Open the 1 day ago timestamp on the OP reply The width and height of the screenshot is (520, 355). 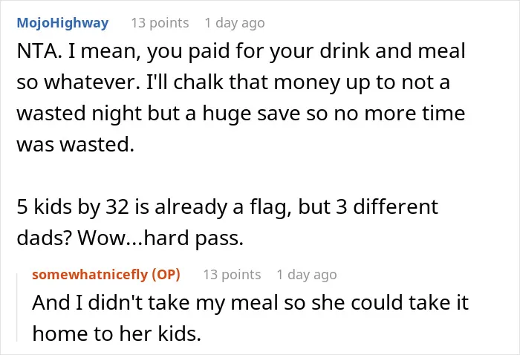(307, 275)
